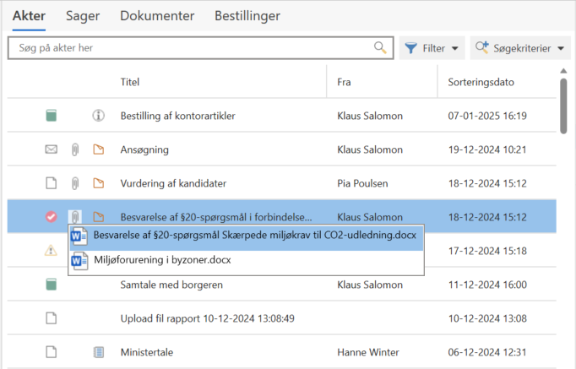Go to the Bestillinger tab

pyautogui.click(x=247, y=16)
